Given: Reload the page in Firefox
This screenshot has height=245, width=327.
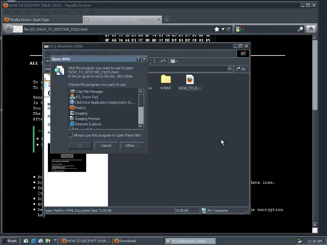Looking at the screenshot, I should click(x=229, y=29).
